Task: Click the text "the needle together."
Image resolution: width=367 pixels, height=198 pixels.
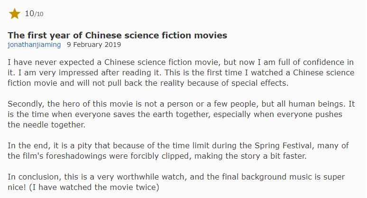Action: (x=46, y=125)
